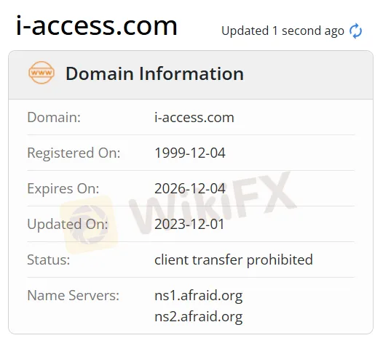Click the orange www globe icon
The image size is (383, 346).
(42, 73)
